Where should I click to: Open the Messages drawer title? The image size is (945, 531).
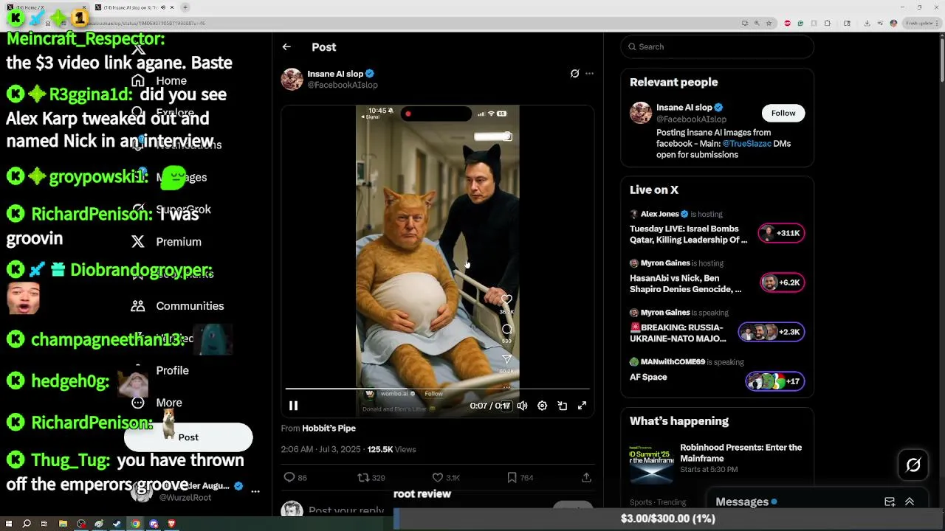[742, 502]
